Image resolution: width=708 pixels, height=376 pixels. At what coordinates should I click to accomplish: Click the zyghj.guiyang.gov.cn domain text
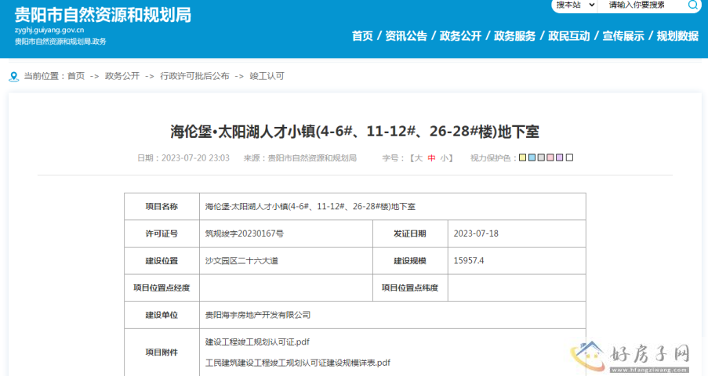pos(49,31)
